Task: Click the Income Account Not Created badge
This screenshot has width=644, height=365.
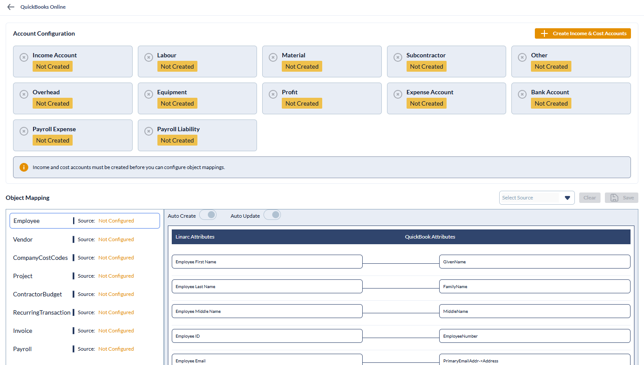Action: [x=53, y=66]
